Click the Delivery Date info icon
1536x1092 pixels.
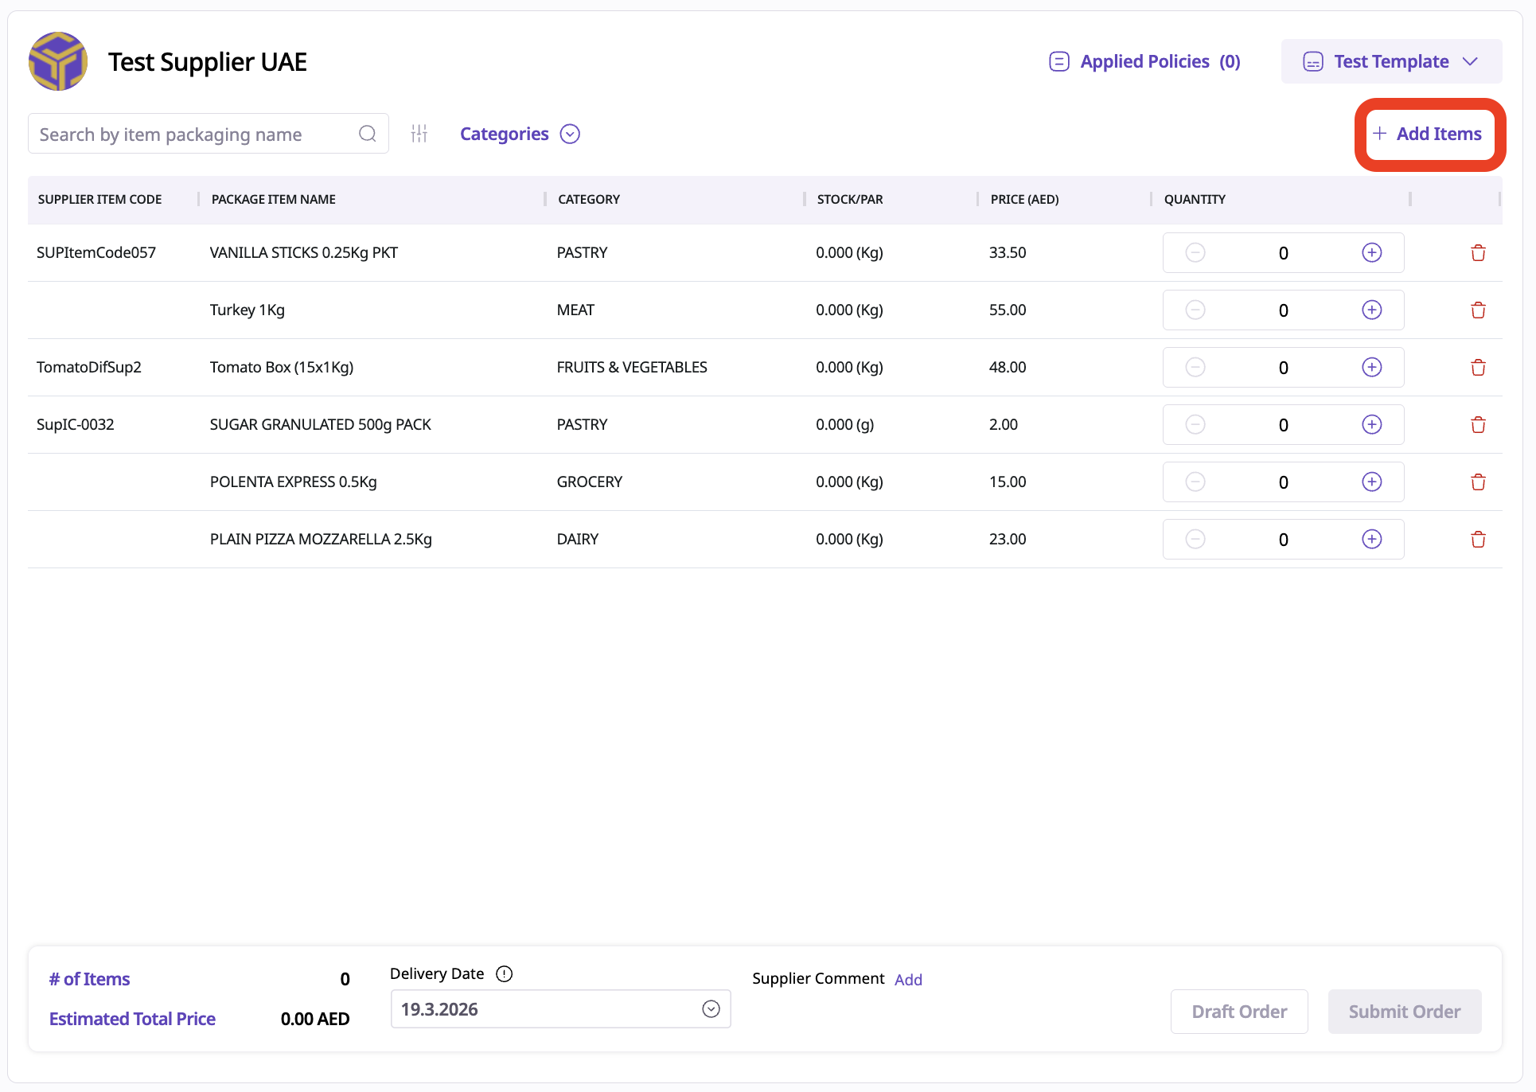click(504, 973)
